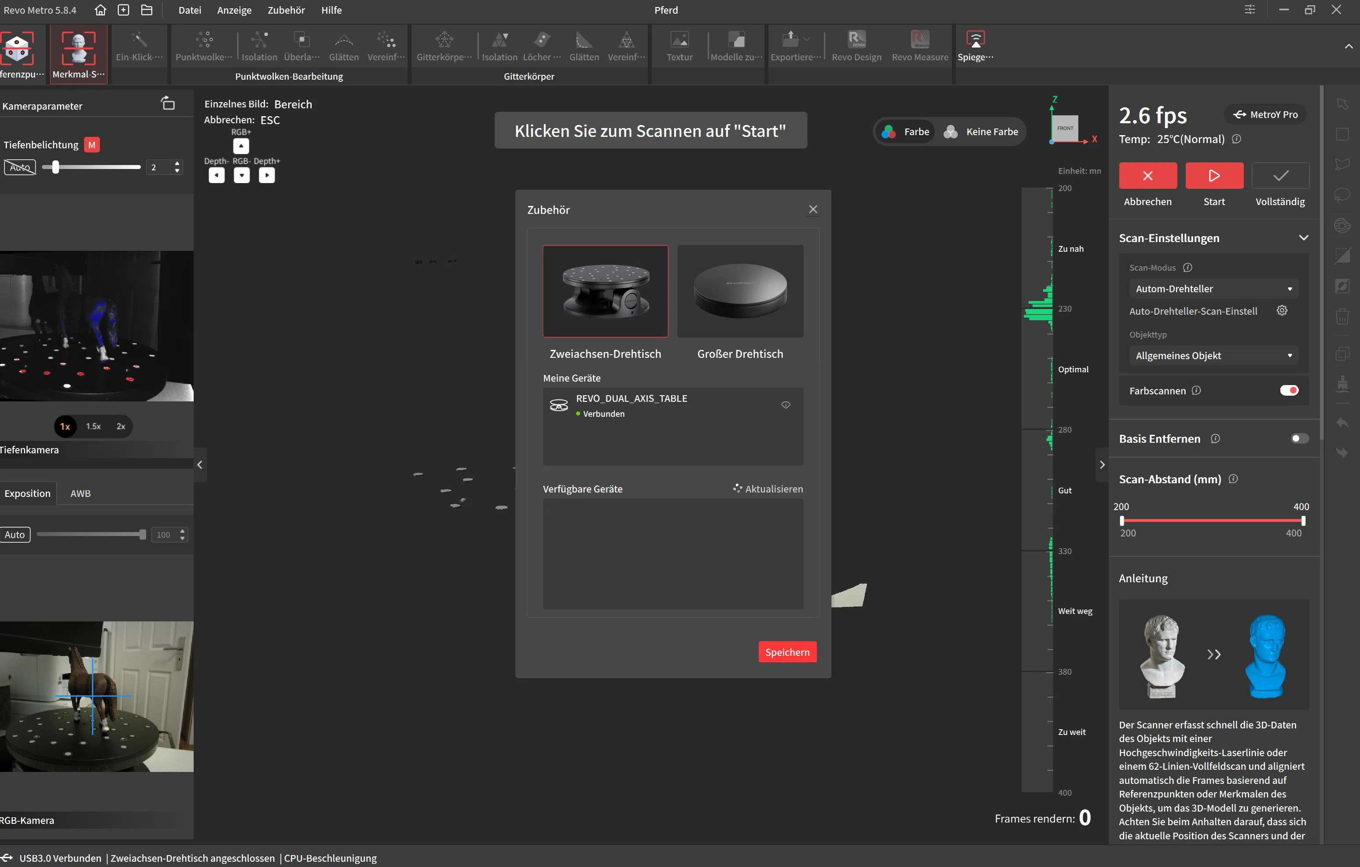Open the Allgemeines Objekt type dropdown
This screenshot has height=867, width=1360.
click(1213, 356)
